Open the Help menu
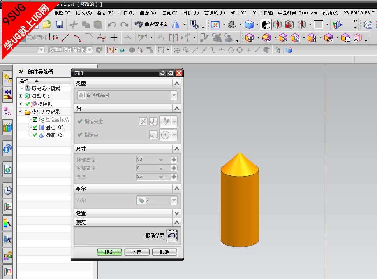This screenshot has width=377, height=279. tap(331, 13)
